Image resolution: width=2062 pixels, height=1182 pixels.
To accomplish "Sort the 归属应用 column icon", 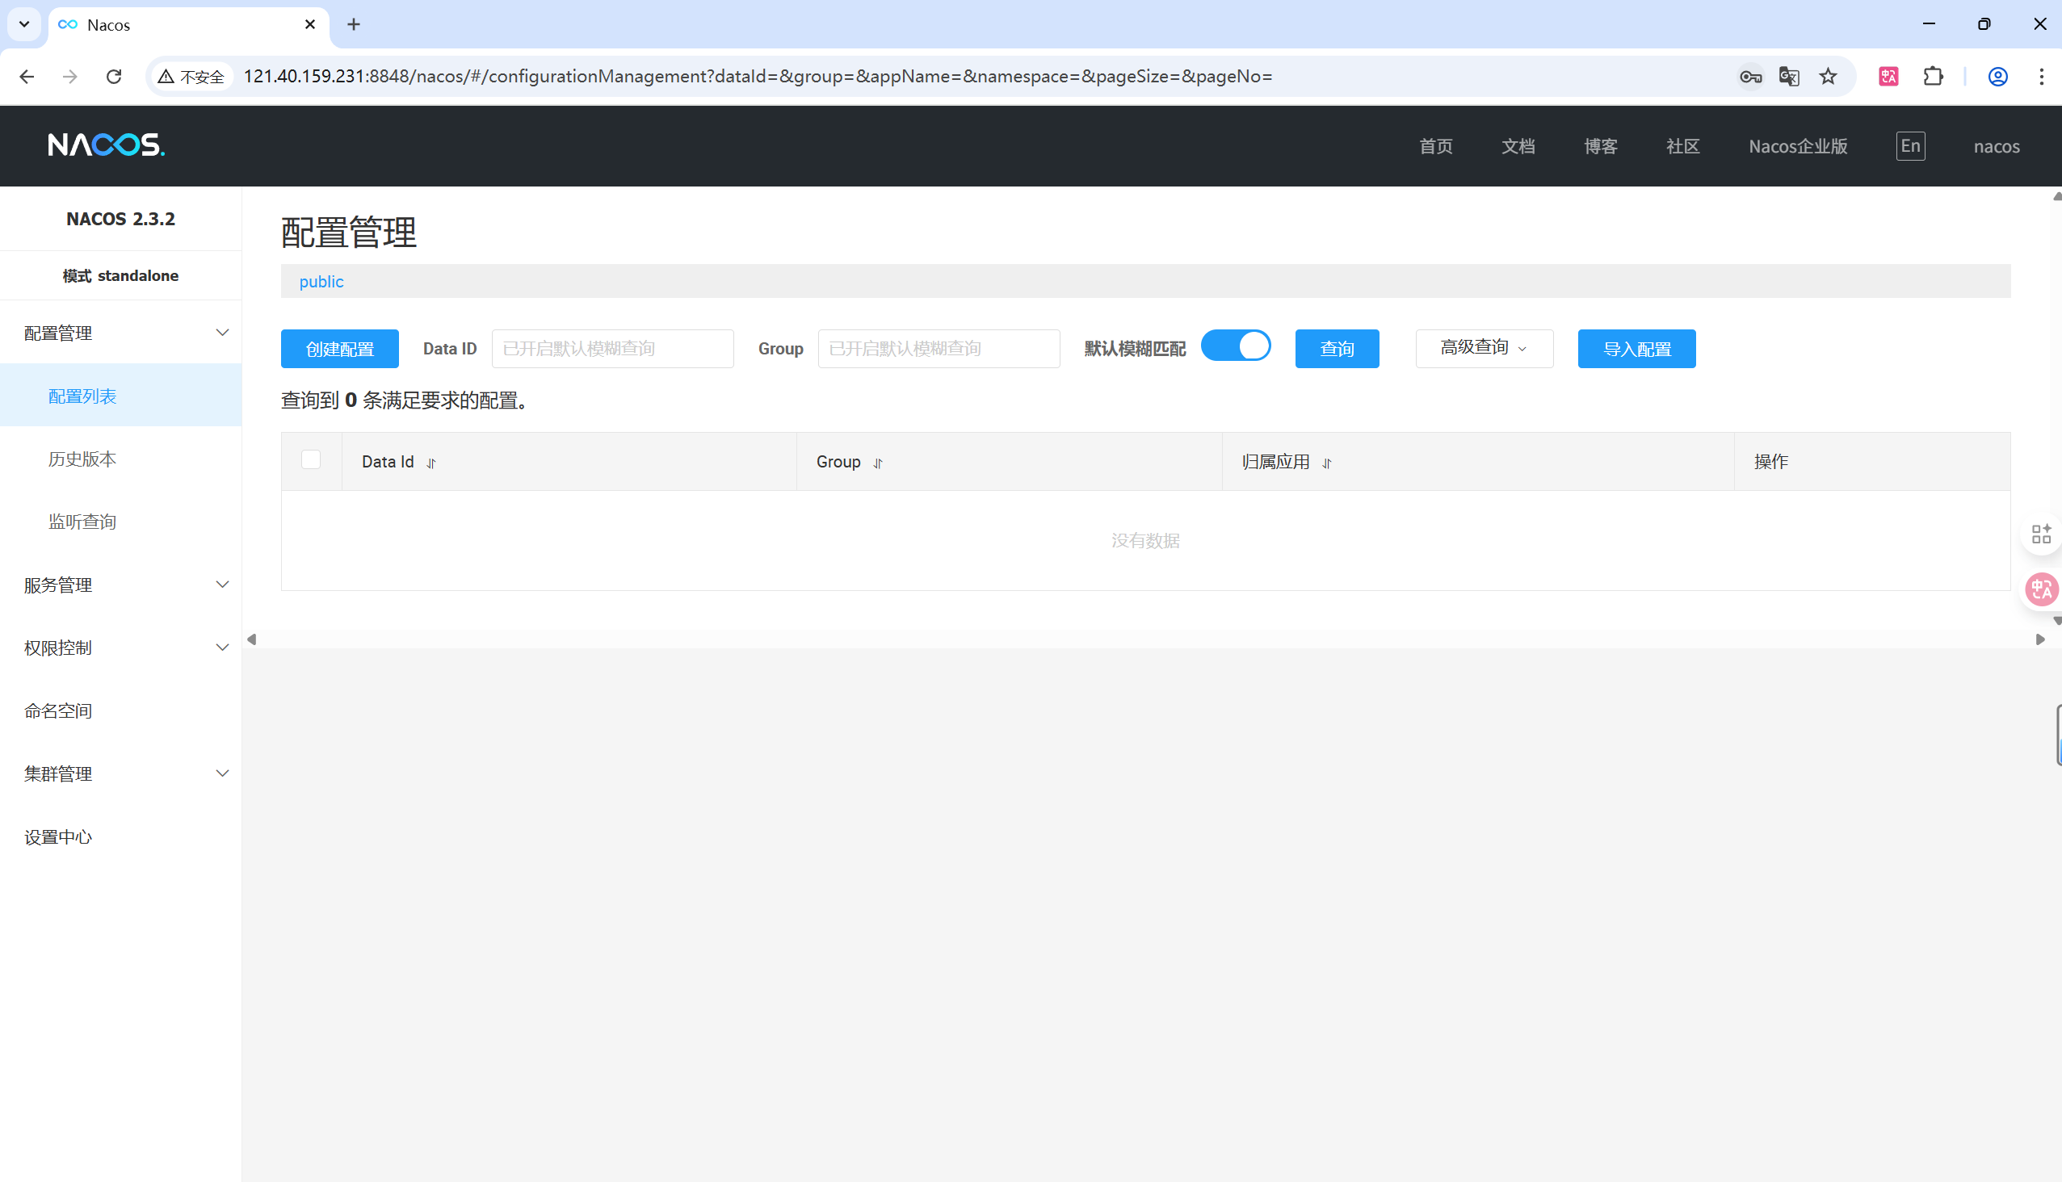I will (1326, 463).
